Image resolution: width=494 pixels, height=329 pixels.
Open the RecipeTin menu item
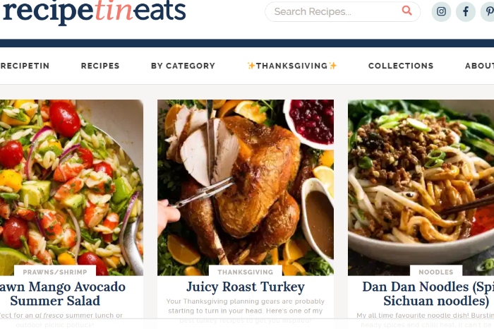tap(25, 66)
